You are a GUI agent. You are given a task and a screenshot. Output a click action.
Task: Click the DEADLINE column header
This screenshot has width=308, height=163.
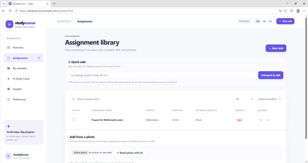click(x=177, y=110)
